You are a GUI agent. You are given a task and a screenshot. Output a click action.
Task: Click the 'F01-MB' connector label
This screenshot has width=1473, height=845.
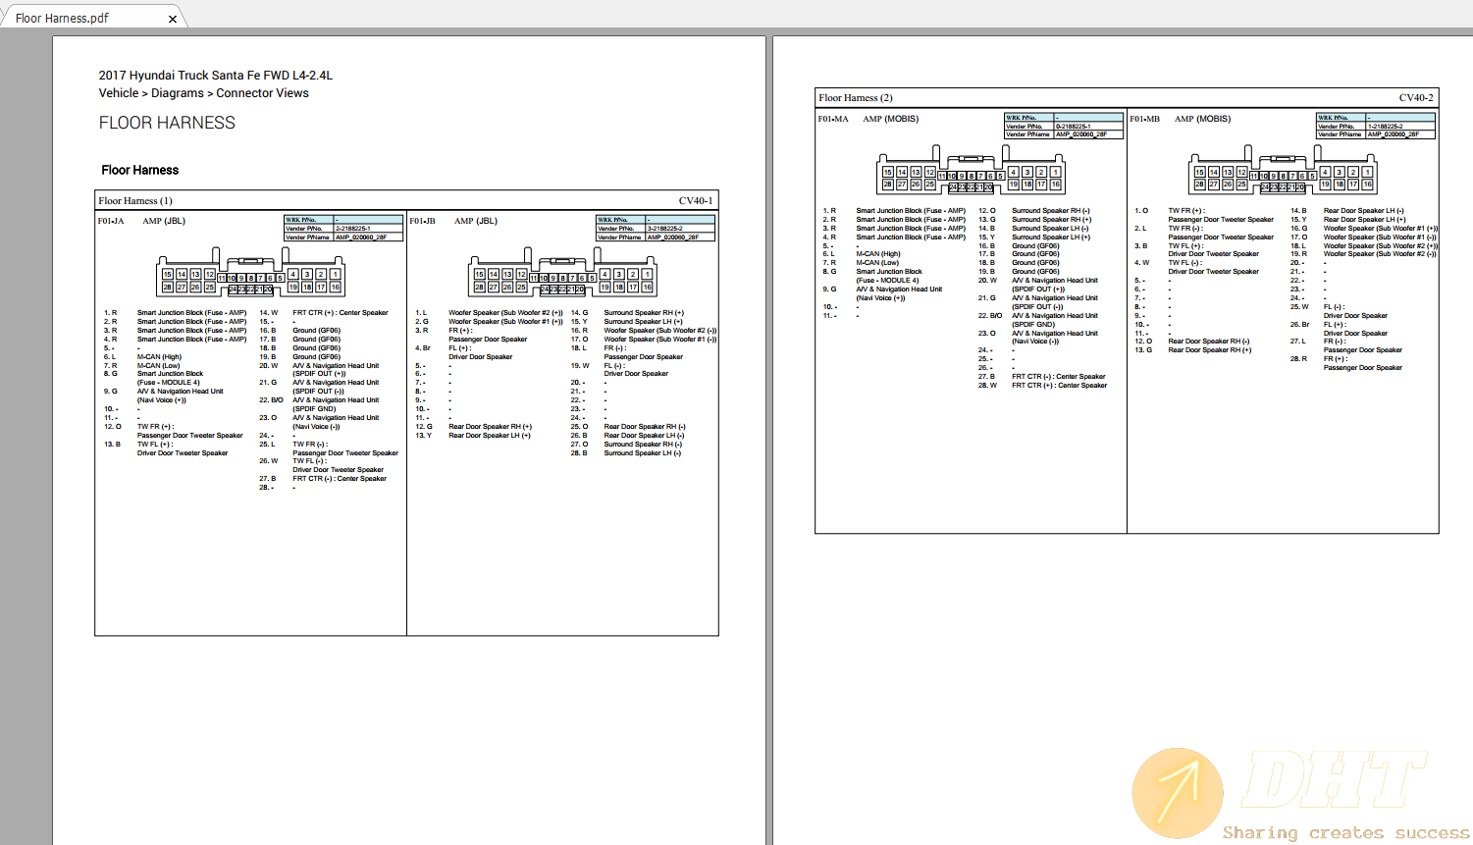(x=1145, y=119)
